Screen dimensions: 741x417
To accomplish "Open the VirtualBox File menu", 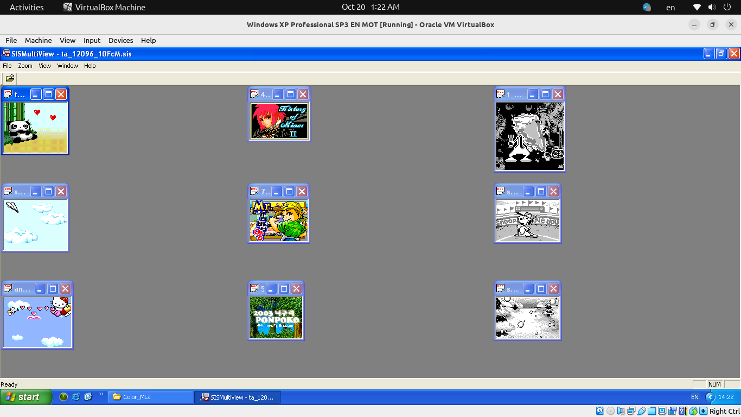I will coord(11,40).
